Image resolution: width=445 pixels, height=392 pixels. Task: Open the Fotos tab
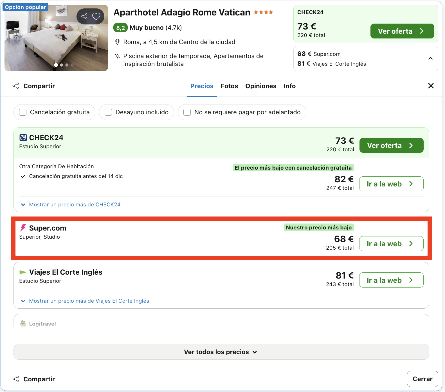229,86
